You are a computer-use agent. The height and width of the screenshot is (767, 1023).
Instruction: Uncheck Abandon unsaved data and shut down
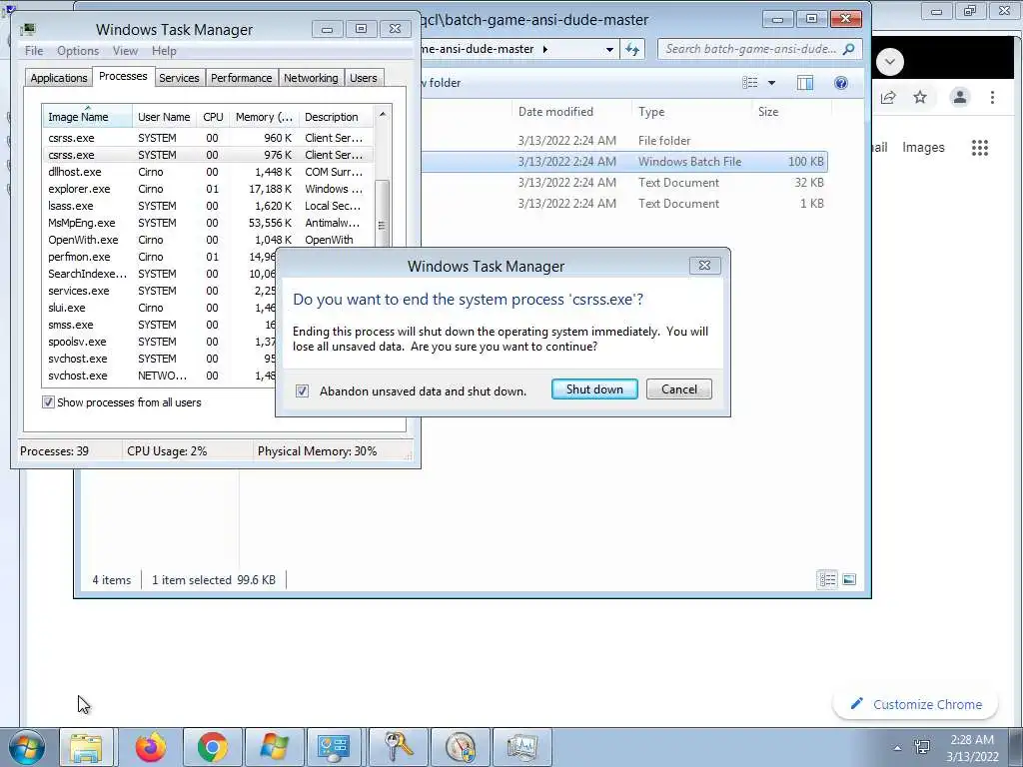coord(302,390)
